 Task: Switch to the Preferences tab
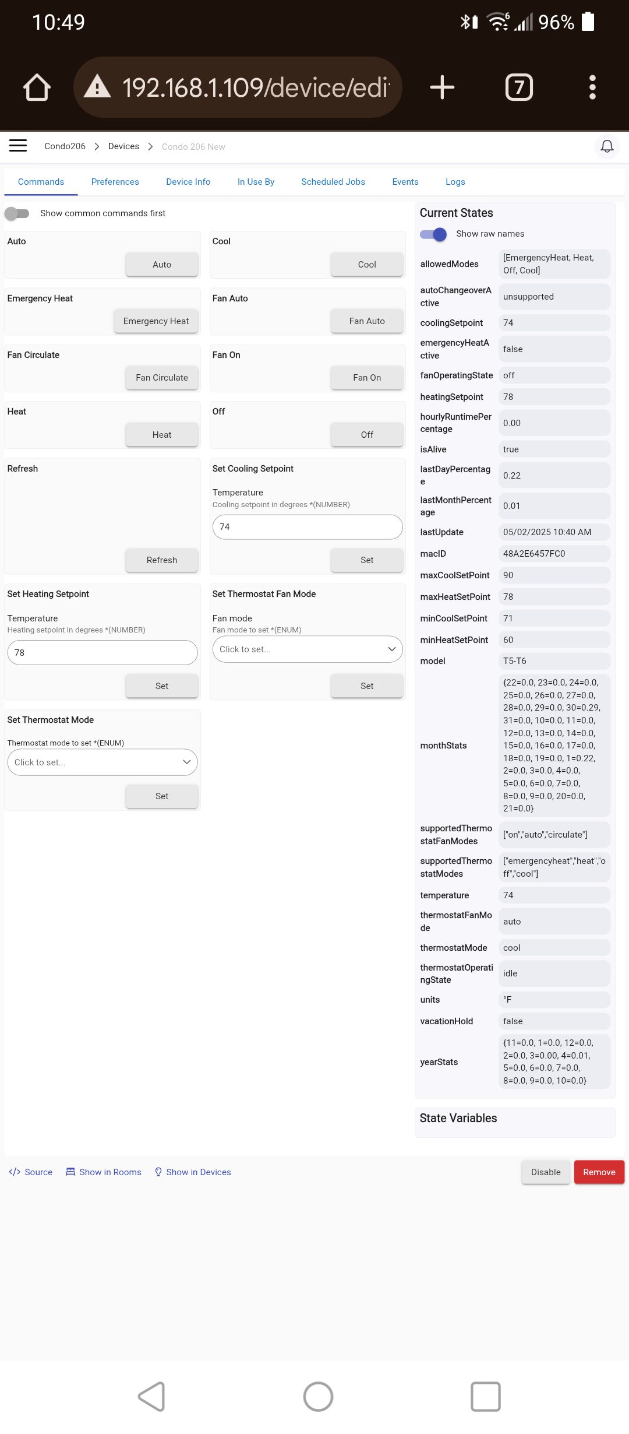115,182
